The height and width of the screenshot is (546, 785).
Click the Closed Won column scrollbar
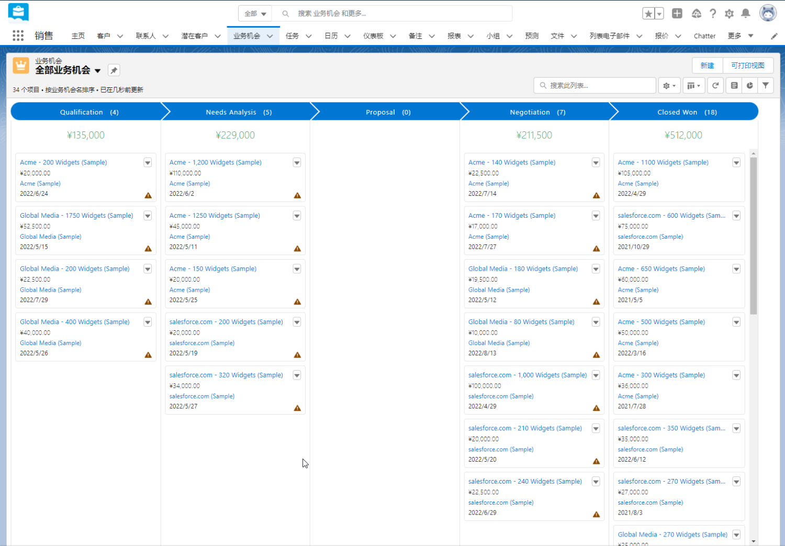click(x=754, y=236)
